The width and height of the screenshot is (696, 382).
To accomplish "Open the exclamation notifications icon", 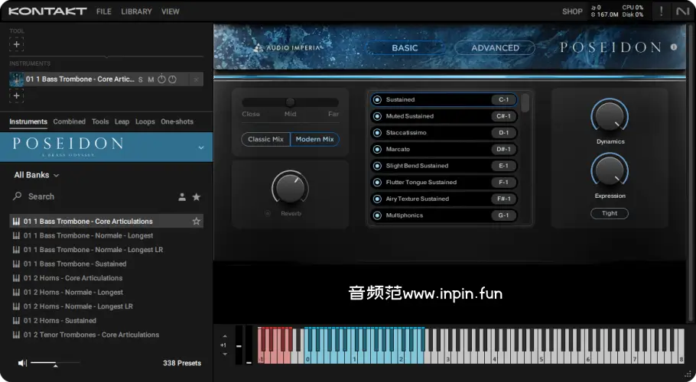I will [x=661, y=11].
